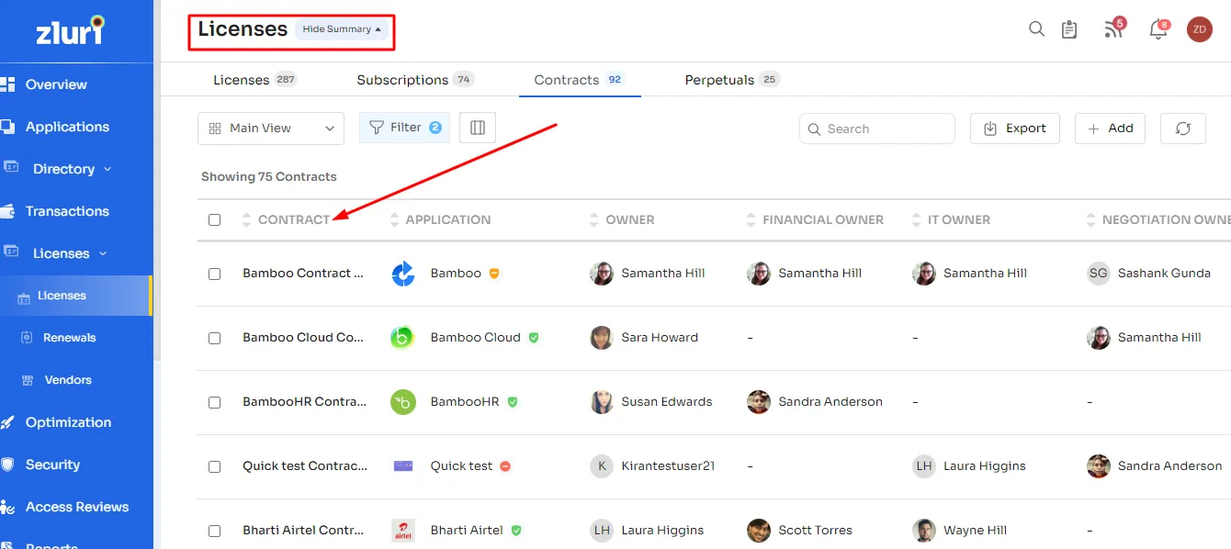The height and width of the screenshot is (549, 1231).
Task: Click Wayne Hill IT owner cell
Action: tap(959, 531)
